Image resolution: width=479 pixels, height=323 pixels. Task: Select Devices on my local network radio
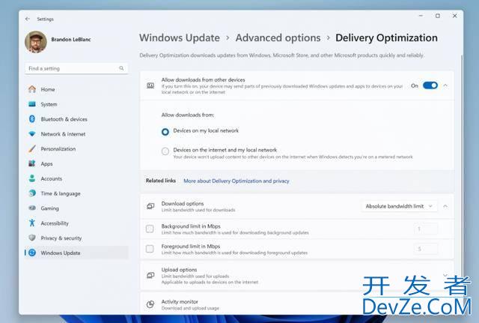click(165, 132)
